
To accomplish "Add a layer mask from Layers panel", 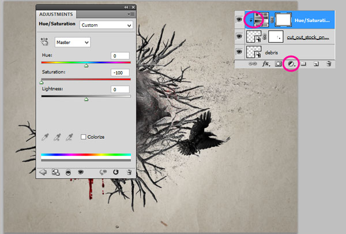I will click(278, 64).
